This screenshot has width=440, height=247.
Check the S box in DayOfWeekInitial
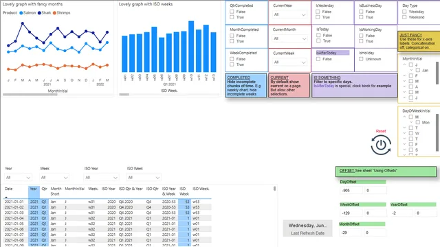[411, 150]
